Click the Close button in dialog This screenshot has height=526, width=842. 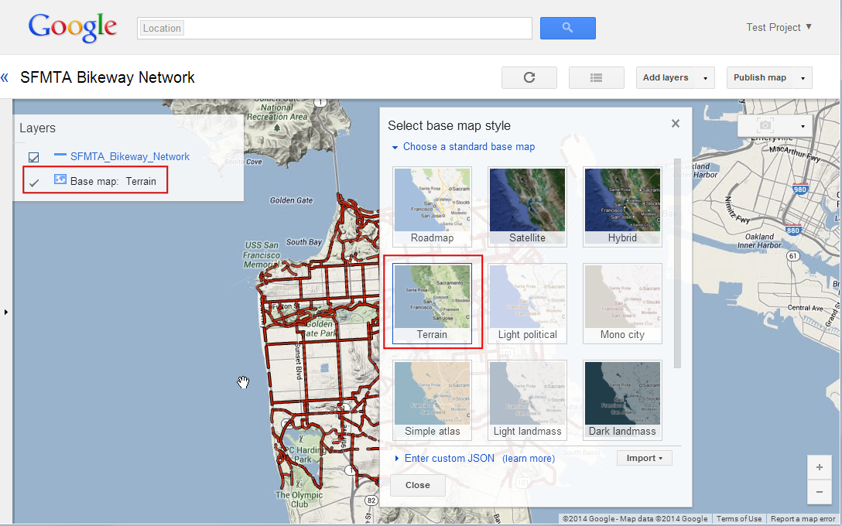(417, 485)
